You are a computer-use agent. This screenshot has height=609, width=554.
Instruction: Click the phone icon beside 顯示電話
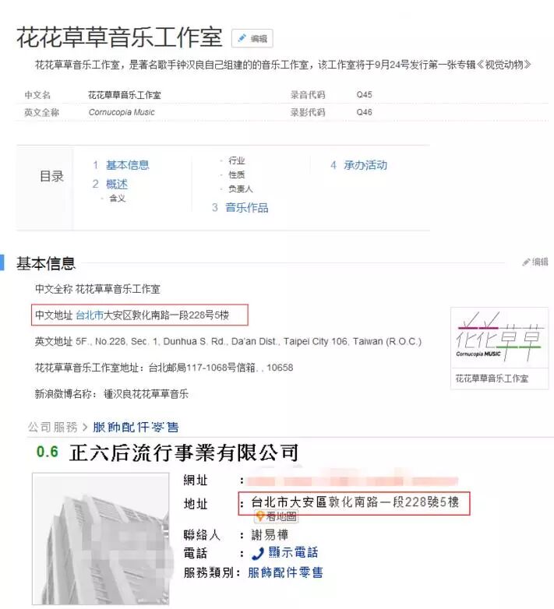click(x=257, y=553)
